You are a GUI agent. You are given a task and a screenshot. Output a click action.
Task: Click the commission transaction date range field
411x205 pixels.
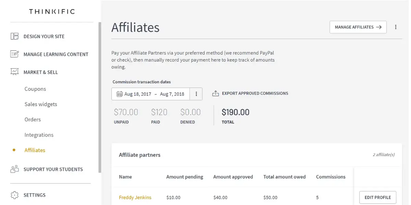[151, 94]
